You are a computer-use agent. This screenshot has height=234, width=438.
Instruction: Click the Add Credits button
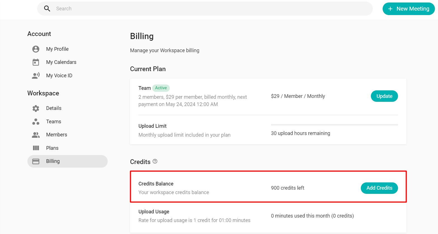tap(379, 188)
